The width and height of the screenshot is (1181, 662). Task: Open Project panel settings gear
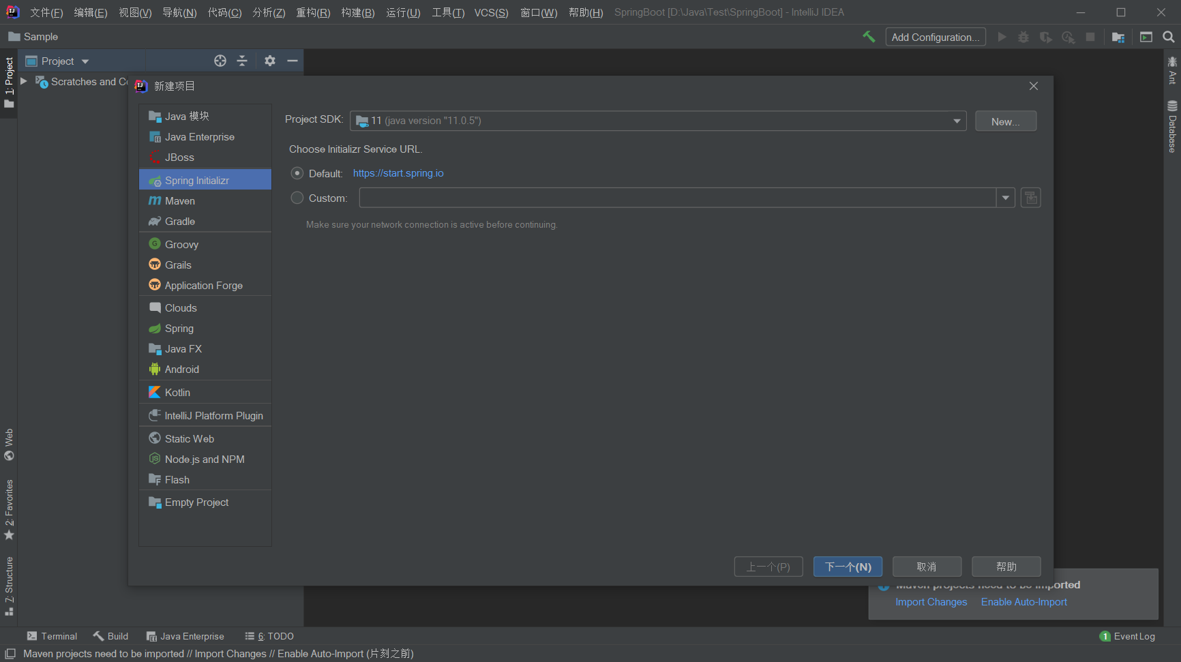tap(270, 61)
